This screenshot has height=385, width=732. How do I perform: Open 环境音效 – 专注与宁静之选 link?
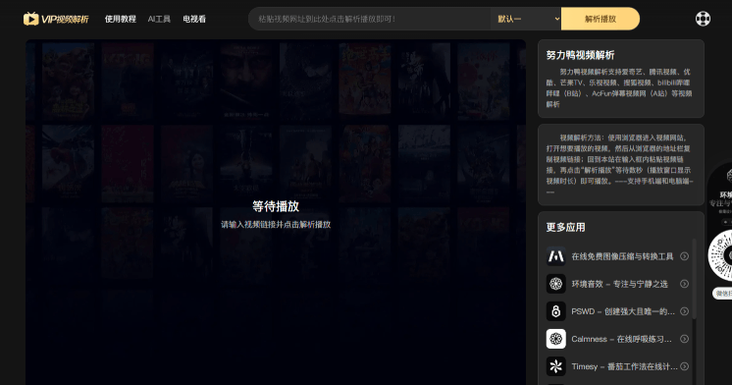coord(619,284)
